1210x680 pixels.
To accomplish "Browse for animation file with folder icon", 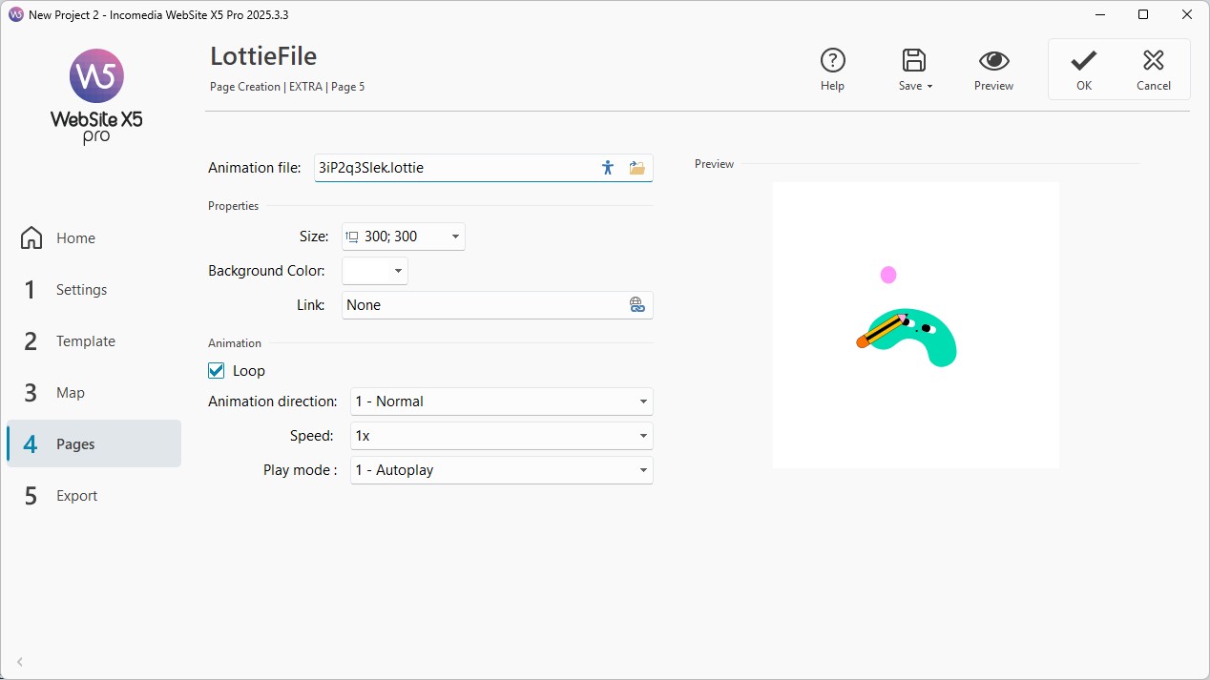I will coord(636,168).
